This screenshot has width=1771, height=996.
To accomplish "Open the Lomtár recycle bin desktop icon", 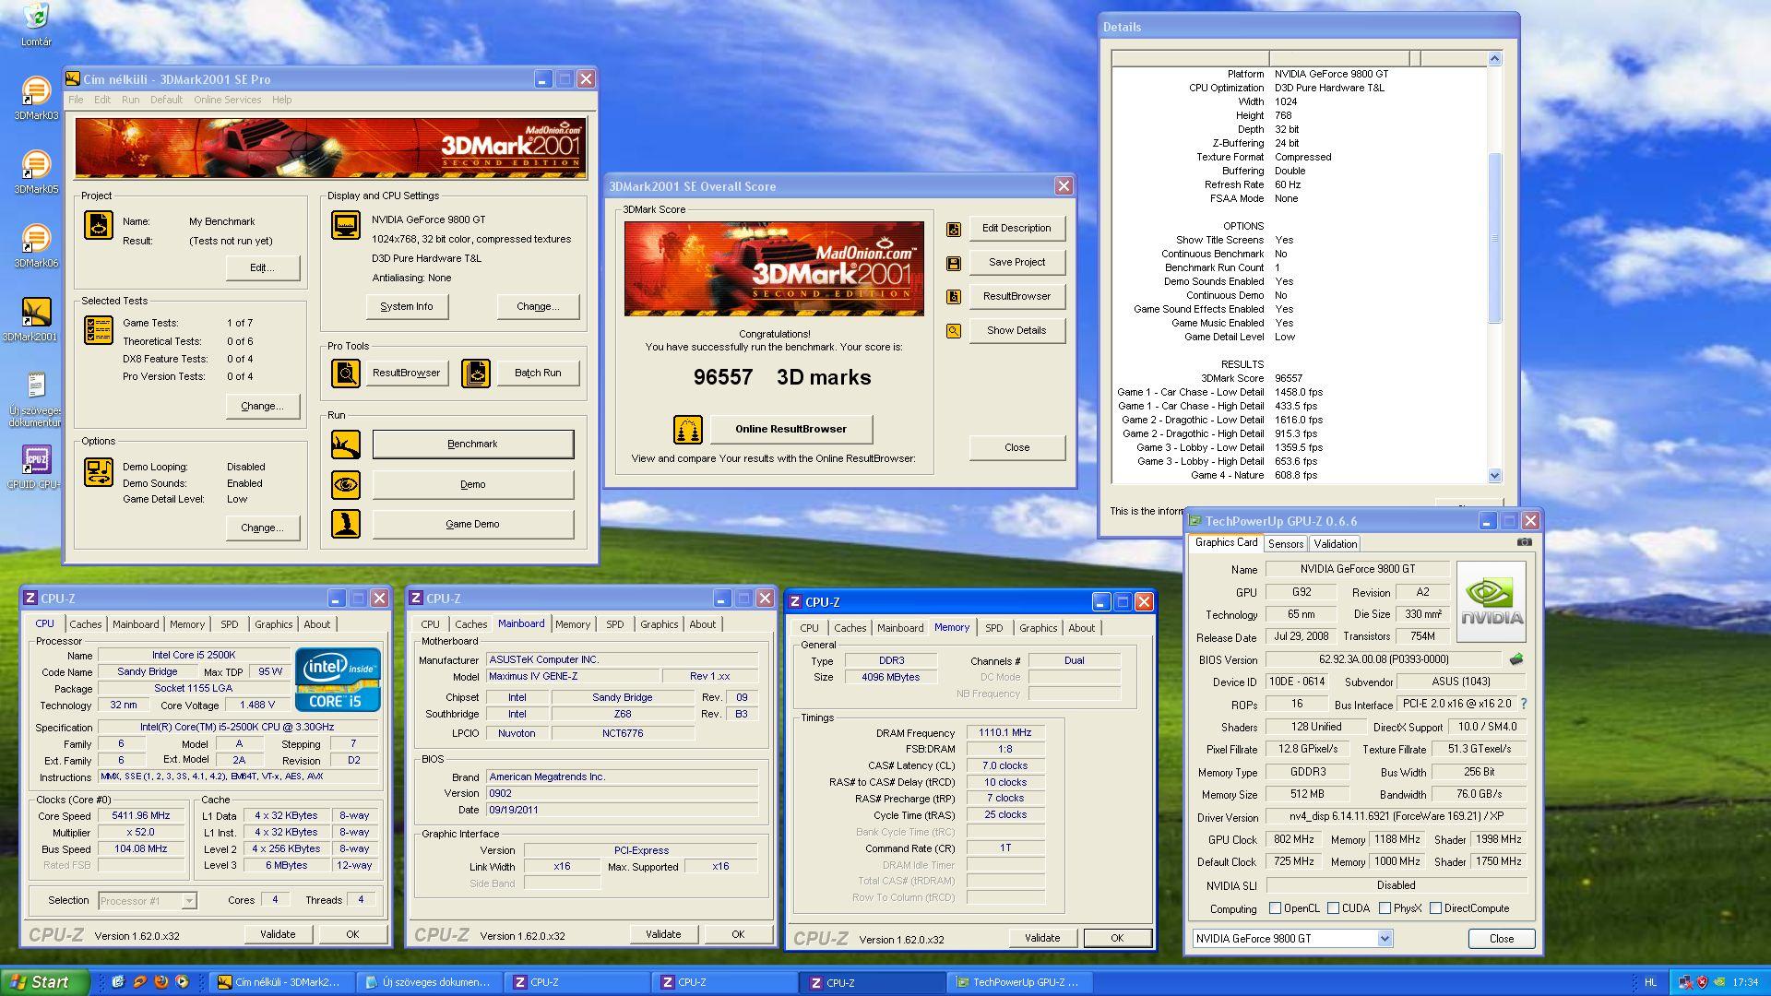I will coord(35,24).
